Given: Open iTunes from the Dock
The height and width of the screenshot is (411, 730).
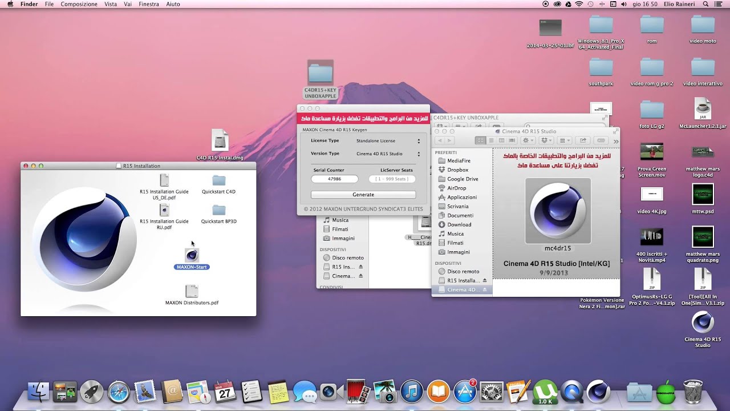Looking at the screenshot, I should coord(411,392).
